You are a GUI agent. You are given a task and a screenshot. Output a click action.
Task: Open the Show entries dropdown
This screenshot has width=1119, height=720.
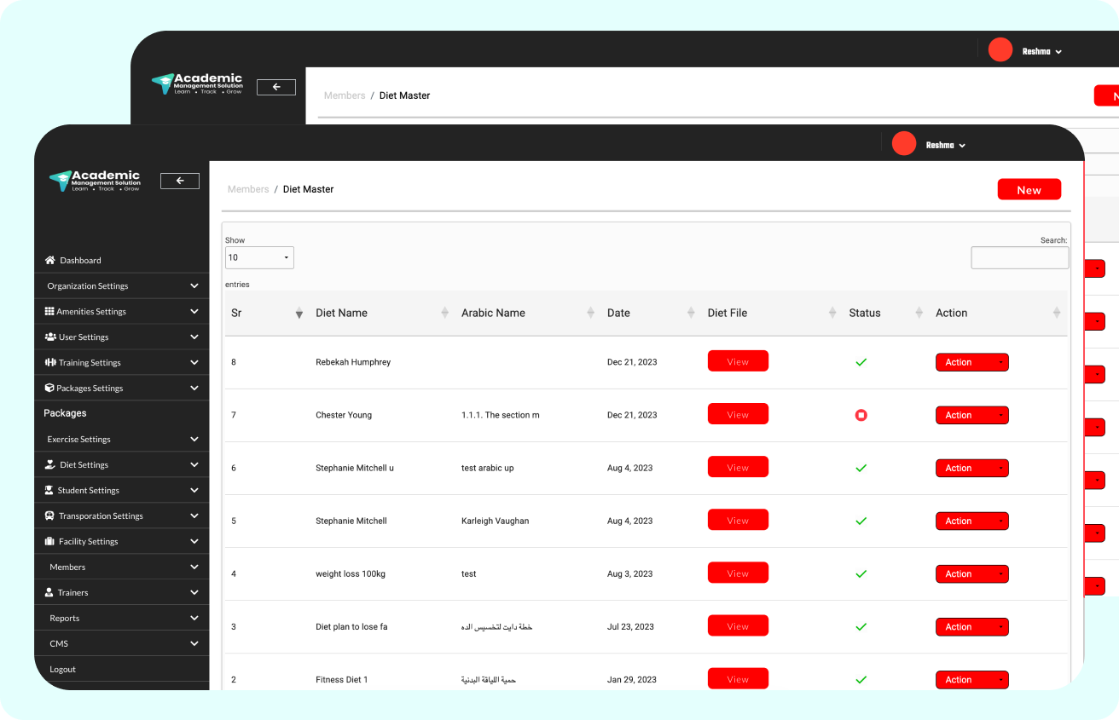pyautogui.click(x=259, y=256)
